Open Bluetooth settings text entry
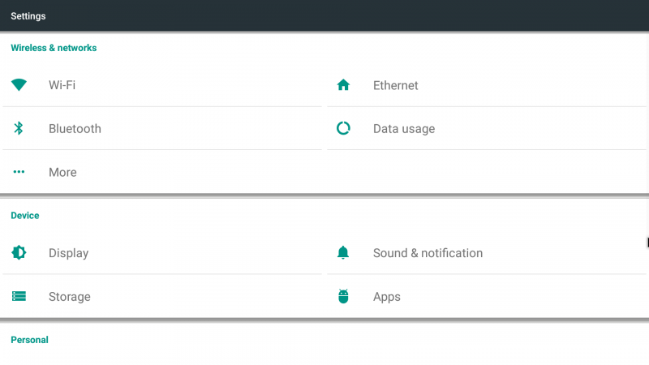The width and height of the screenshot is (649, 365). coord(75,129)
